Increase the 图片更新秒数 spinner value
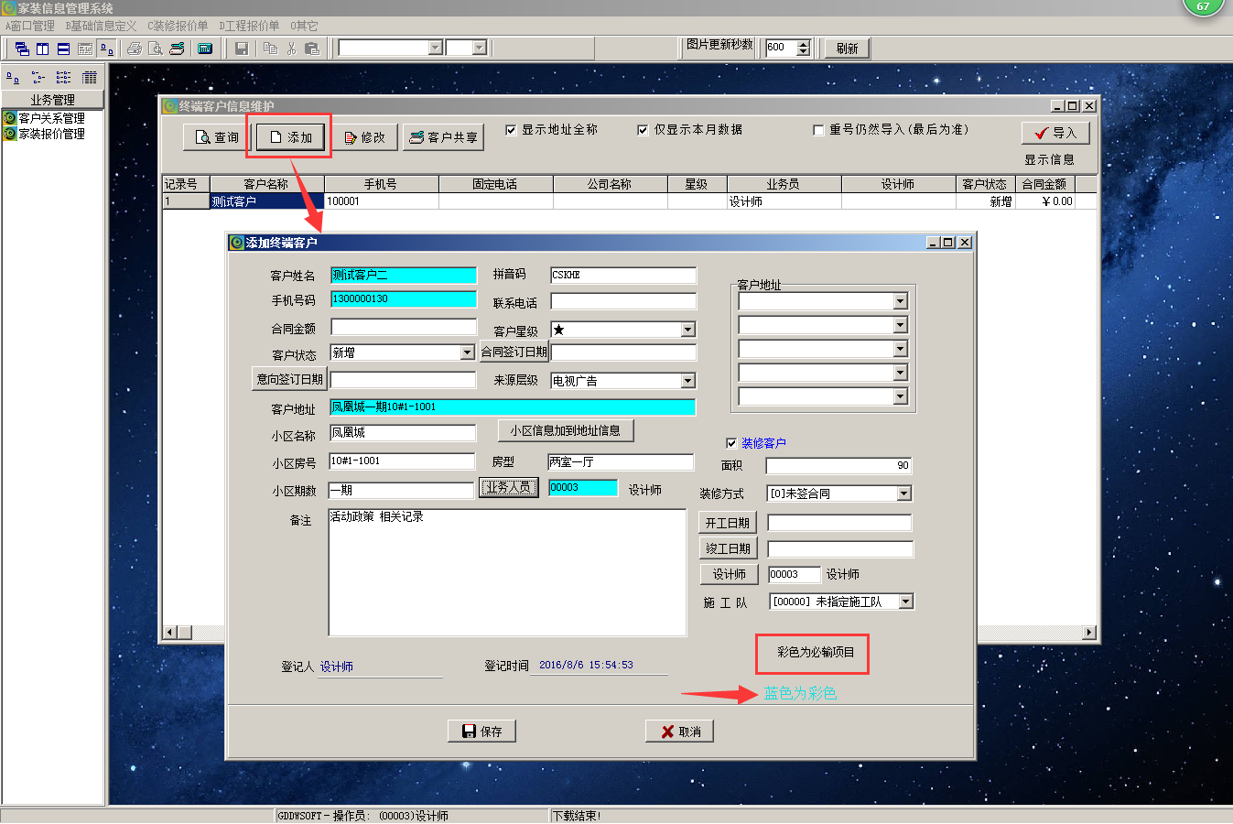The width and height of the screenshot is (1233, 824). click(x=804, y=44)
